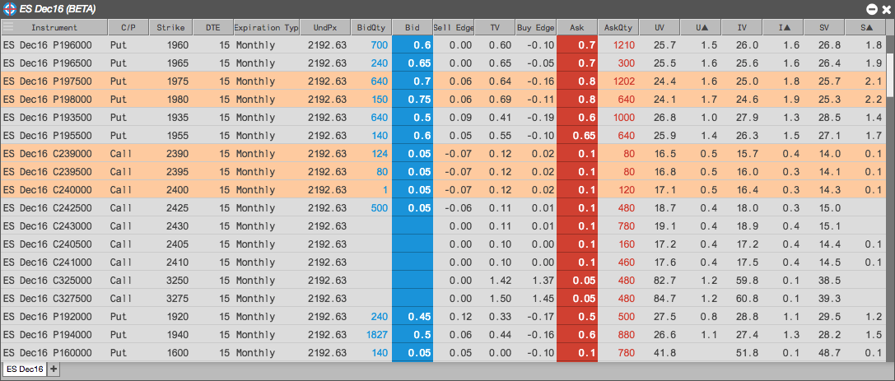Add a new tab with plus button
Screen dimensions: 895x381
point(54,369)
